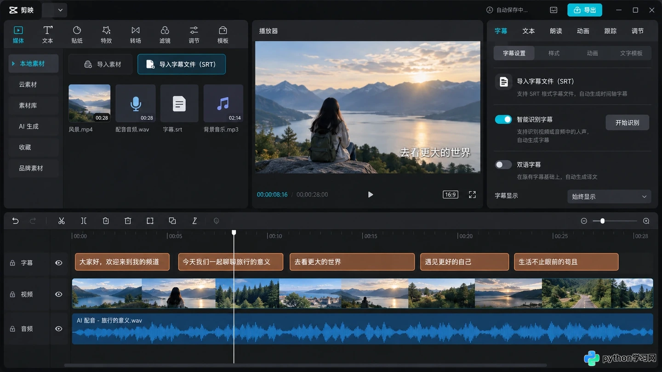
Task: Select the 样式 sub-tab
Action: point(554,53)
